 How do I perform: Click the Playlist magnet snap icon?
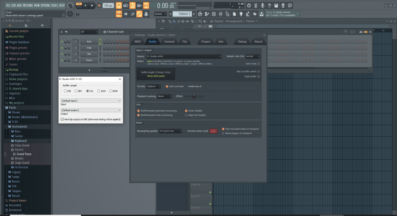(x=163, y=21)
